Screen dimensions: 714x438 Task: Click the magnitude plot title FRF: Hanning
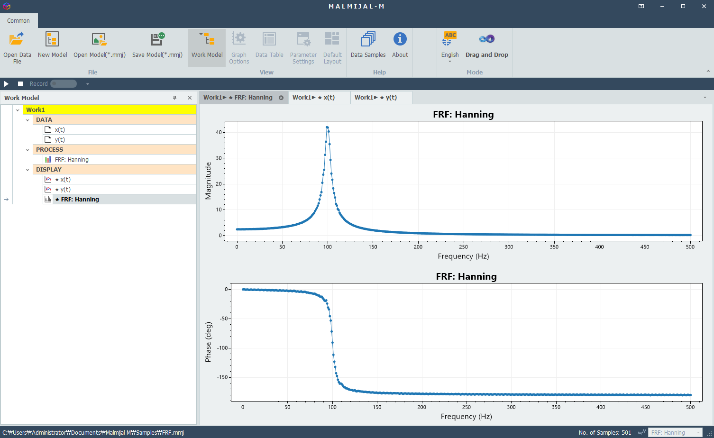coord(463,114)
